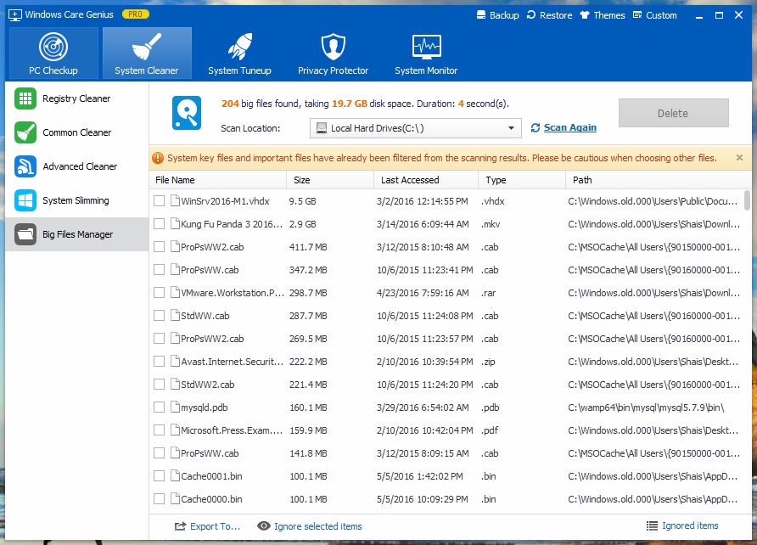Select the Microsoft.Press.Exam pdf checkbox
Image resolution: width=757 pixels, height=545 pixels.
[159, 430]
